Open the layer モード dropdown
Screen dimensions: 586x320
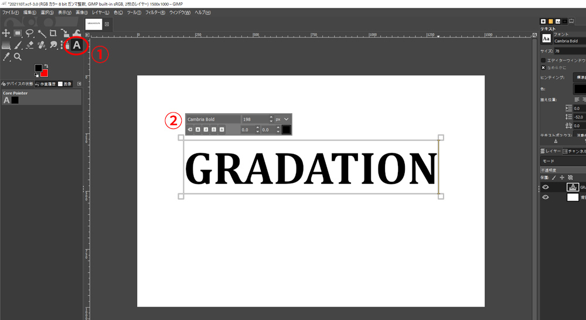click(x=563, y=161)
